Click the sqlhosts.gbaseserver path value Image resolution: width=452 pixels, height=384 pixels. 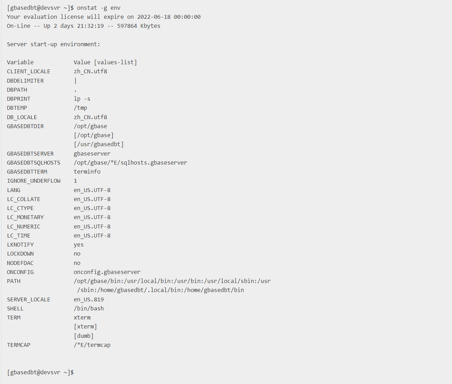point(130,162)
